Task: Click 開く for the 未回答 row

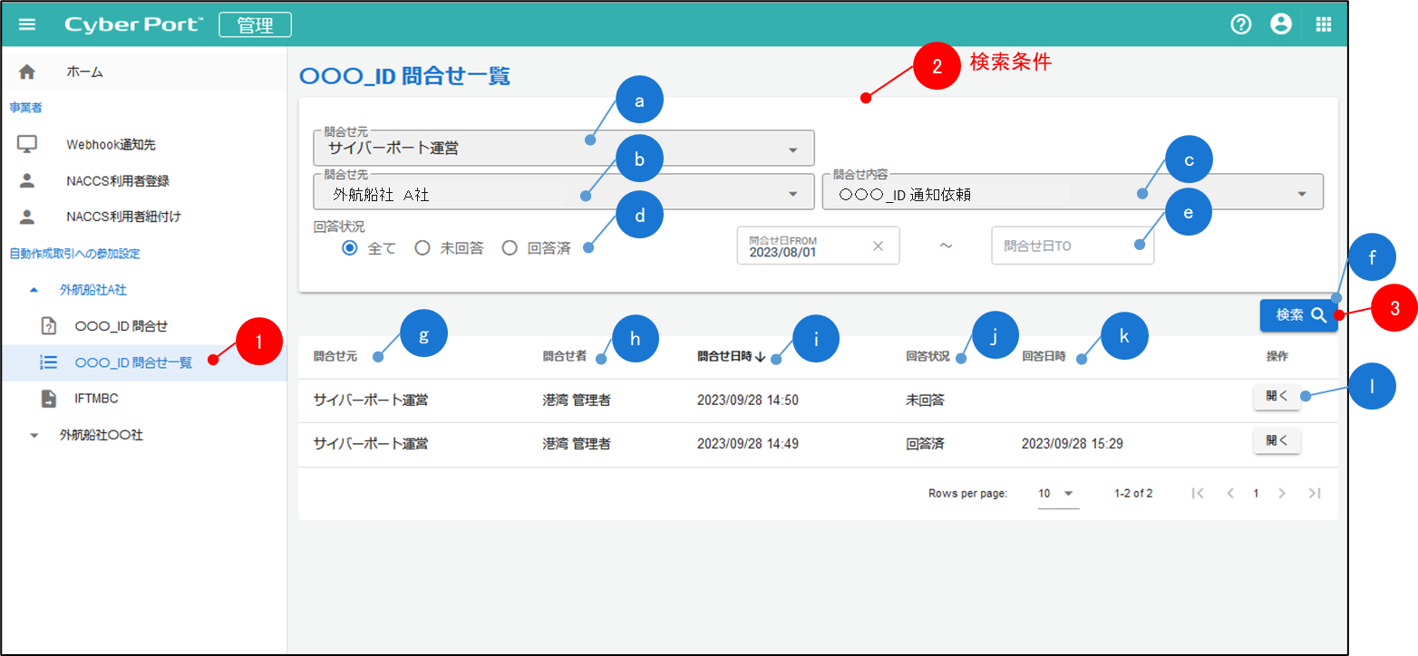Action: pos(1276,395)
